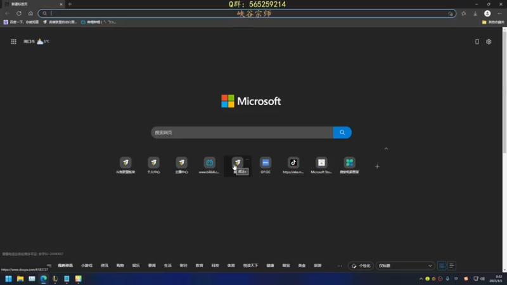Open the 微软电脑管家 quick link tile
507x285 pixels.
pyautogui.click(x=349, y=165)
